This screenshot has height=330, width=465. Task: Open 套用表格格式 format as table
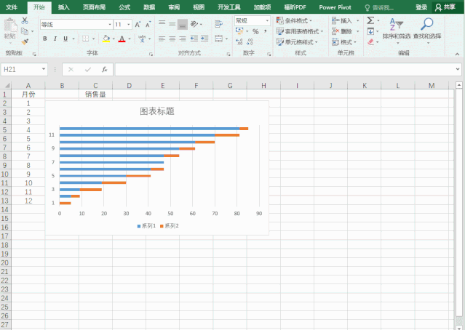tap(300, 31)
